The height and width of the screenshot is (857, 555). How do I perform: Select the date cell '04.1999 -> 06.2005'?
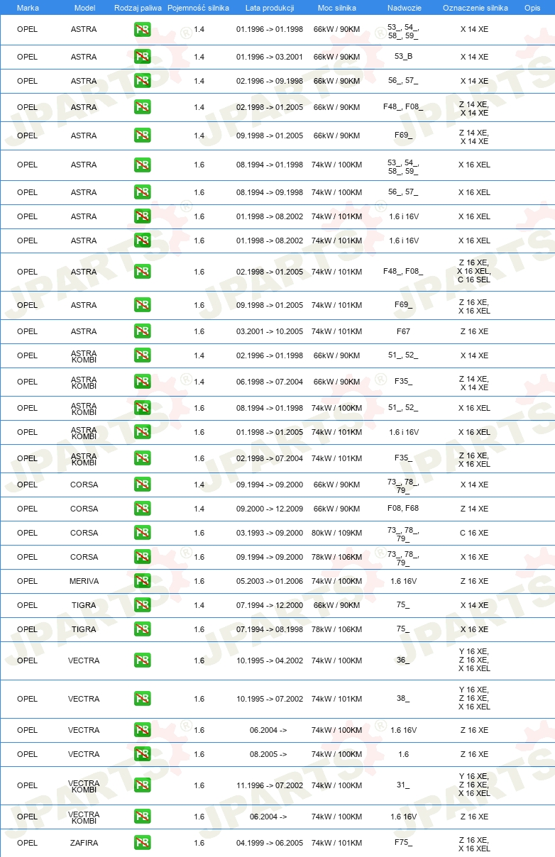(270, 843)
